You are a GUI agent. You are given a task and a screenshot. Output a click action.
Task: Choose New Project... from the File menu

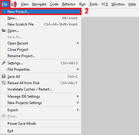click(41, 12)
